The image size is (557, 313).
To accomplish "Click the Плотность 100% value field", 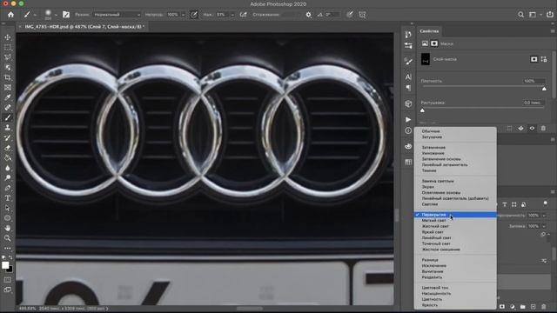I will click(534, 81).
